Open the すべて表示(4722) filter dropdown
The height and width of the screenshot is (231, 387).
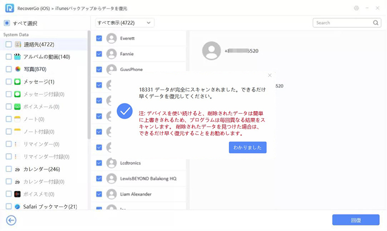click(125, 23)
